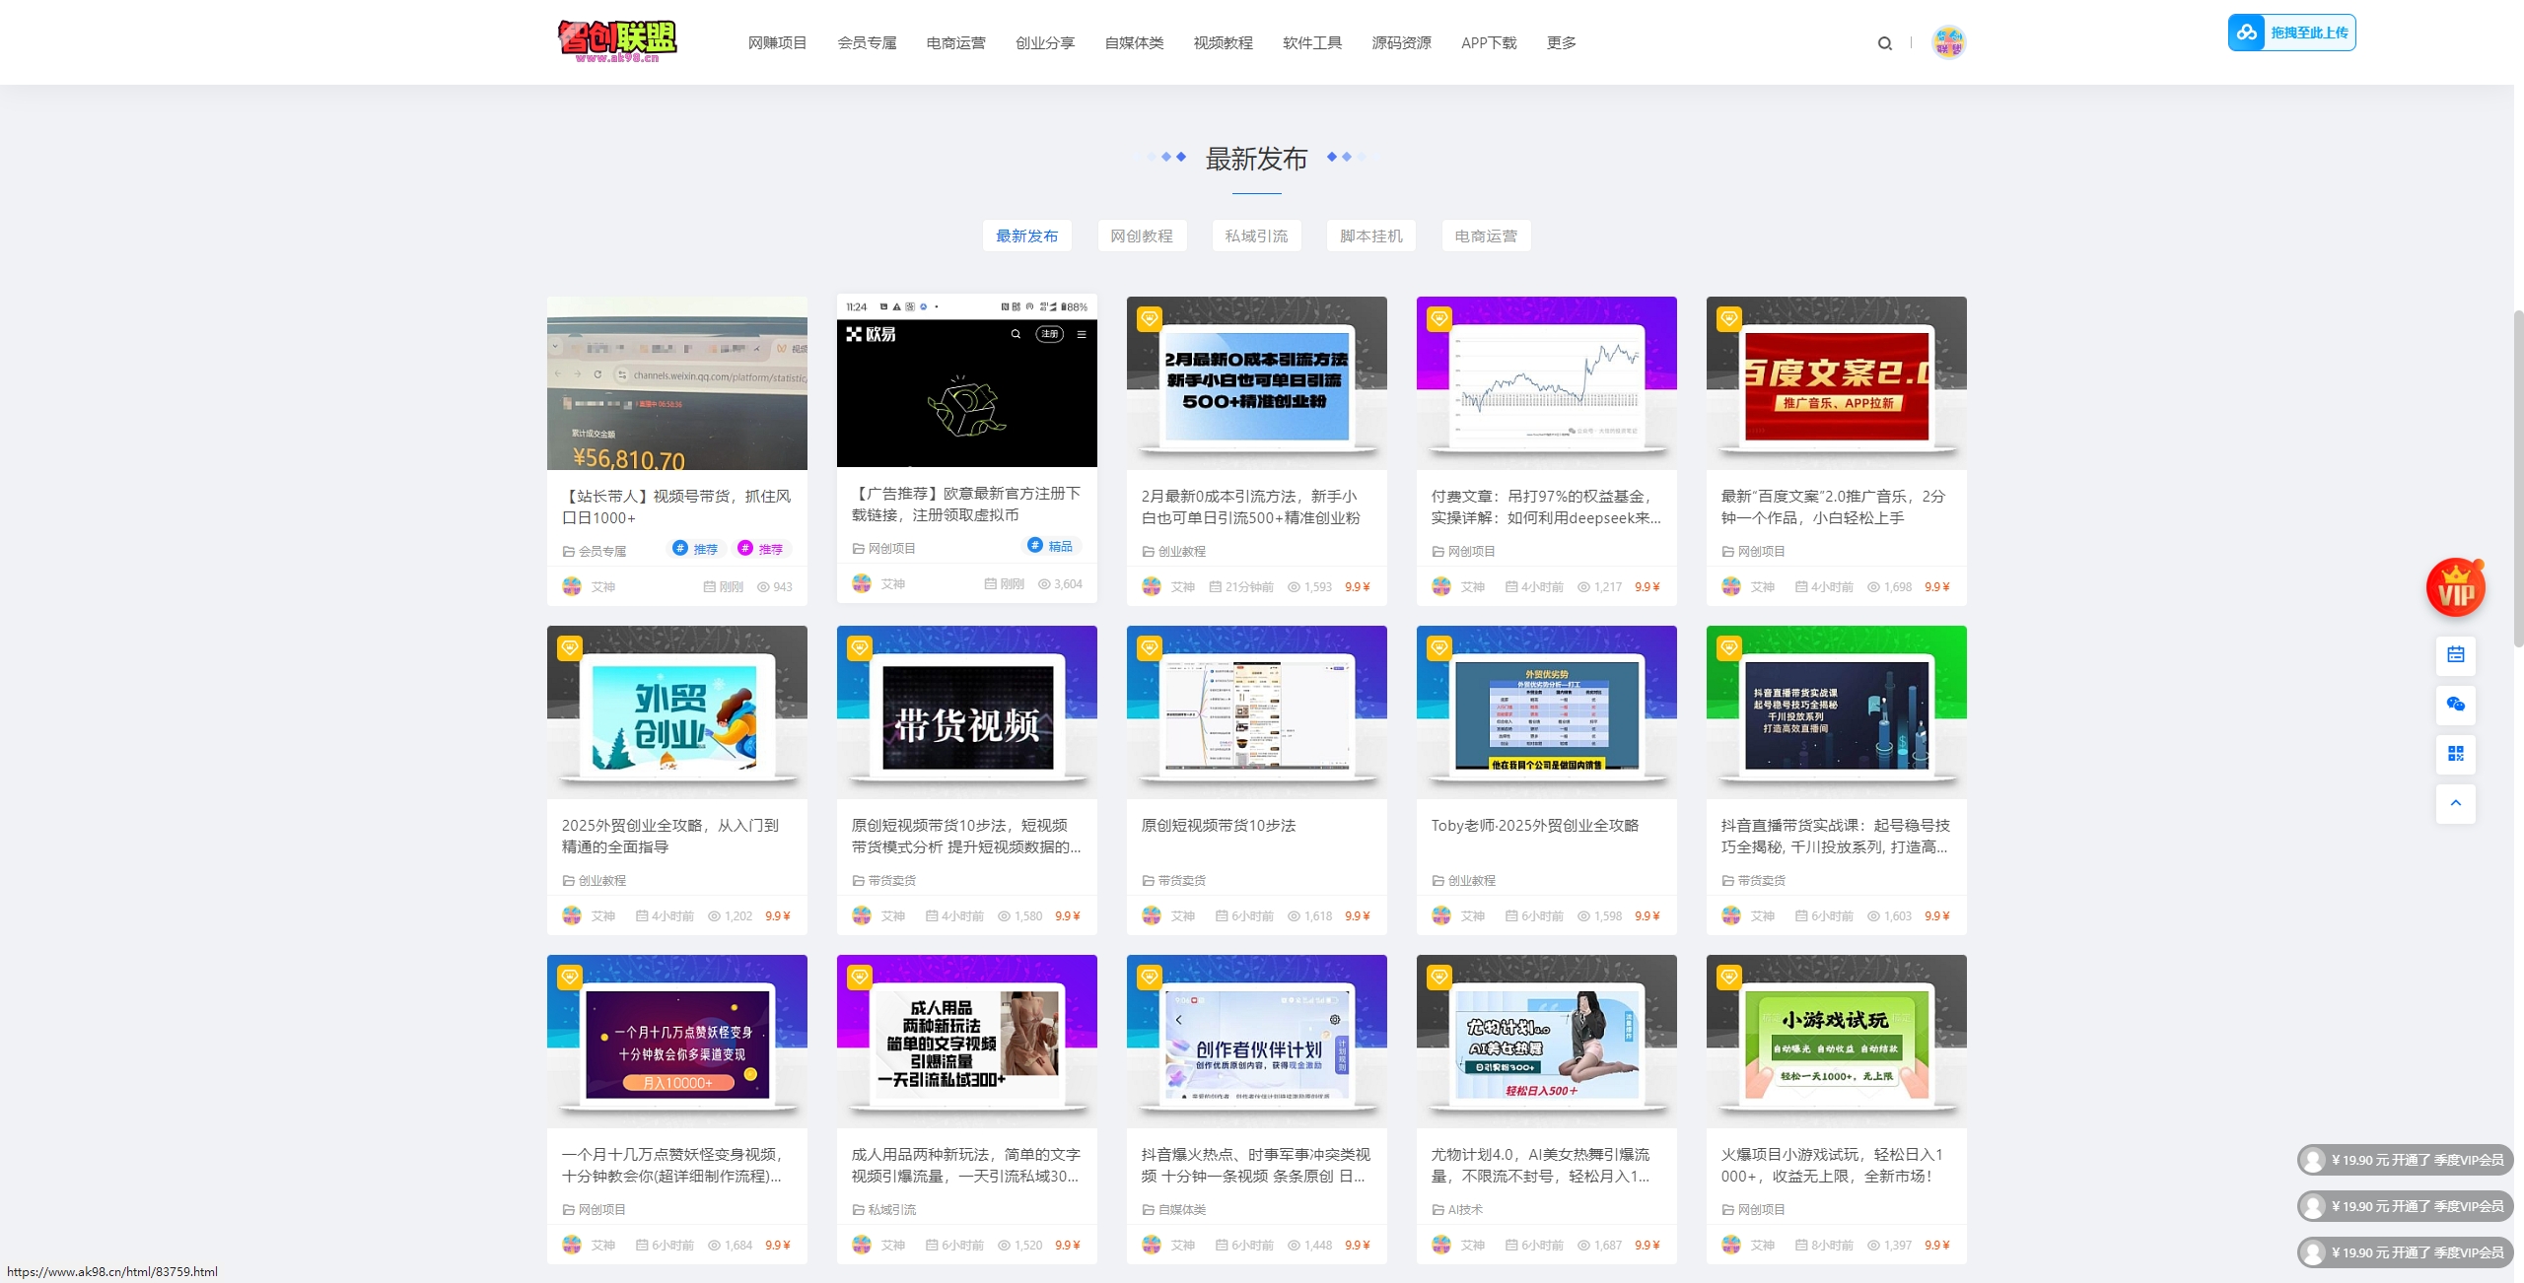Show the QR code via sidebar icon
Screen dimensions: 2524x1283
coord(2456,754)
